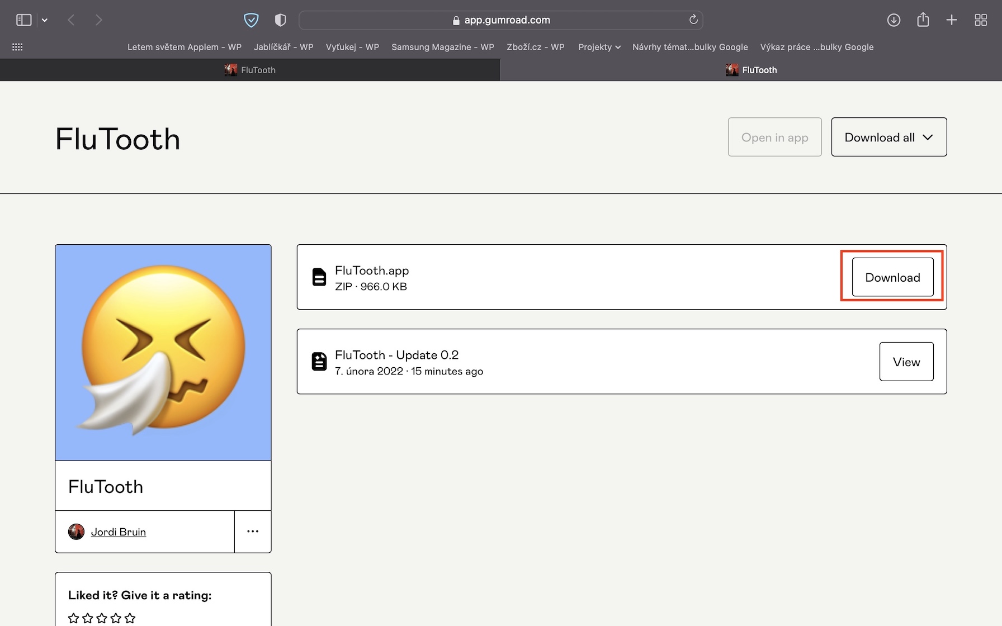Expand the Download all dropdown
The image size is (1002, 626).
(889, 137)
